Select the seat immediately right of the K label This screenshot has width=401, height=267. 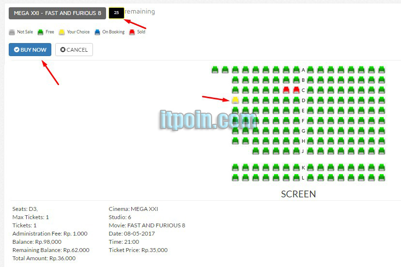(x=310, y=168)
